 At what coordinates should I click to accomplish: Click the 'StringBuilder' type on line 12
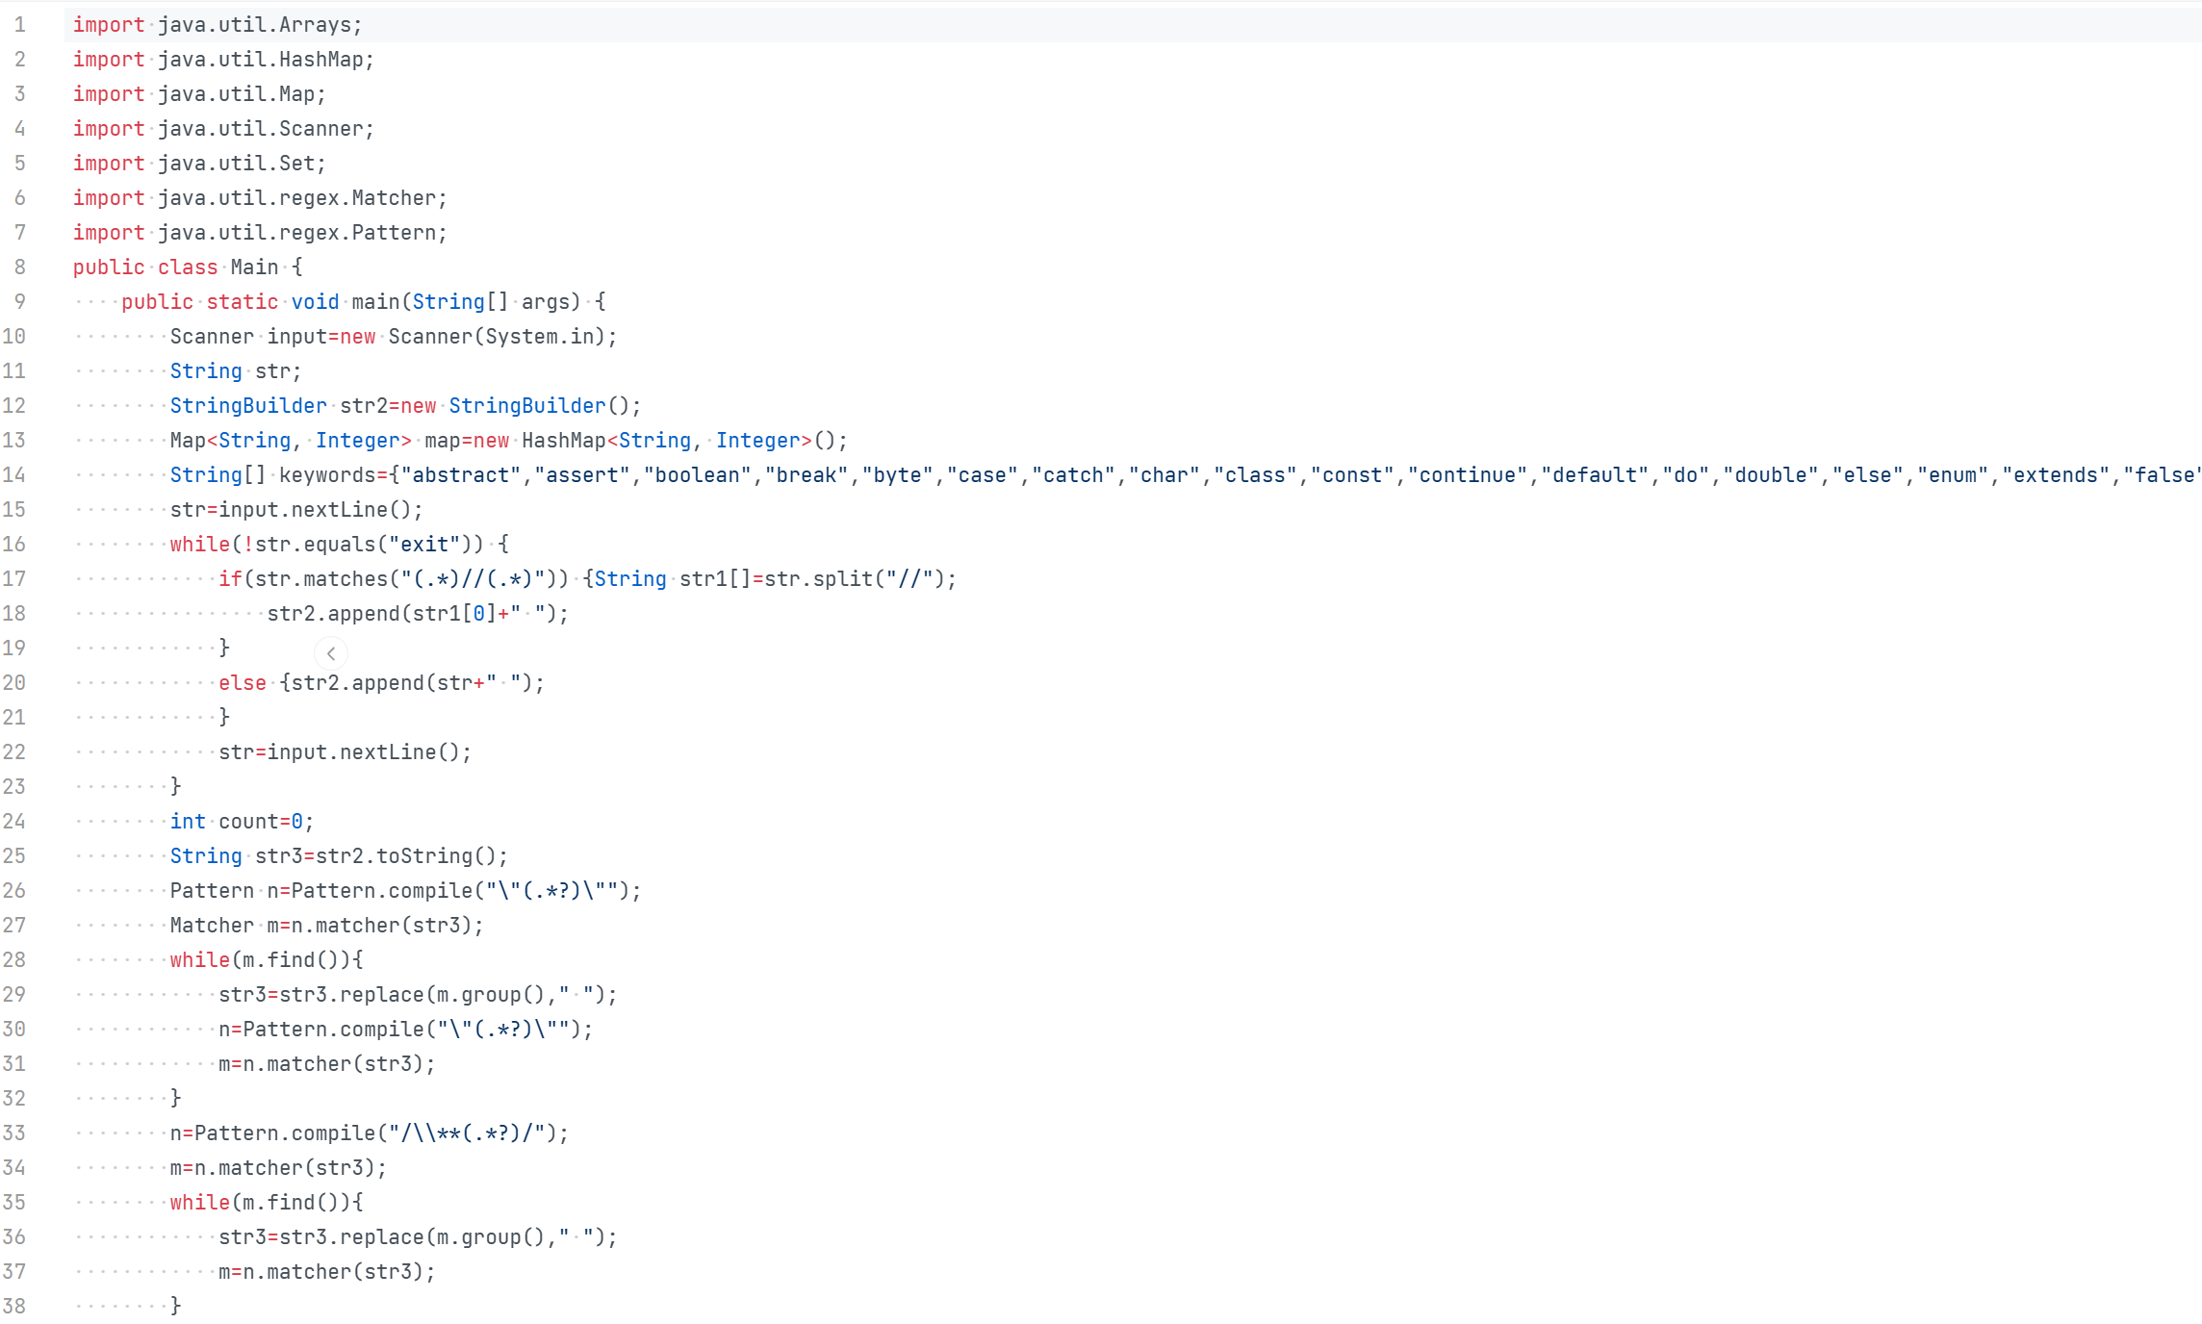248,406
